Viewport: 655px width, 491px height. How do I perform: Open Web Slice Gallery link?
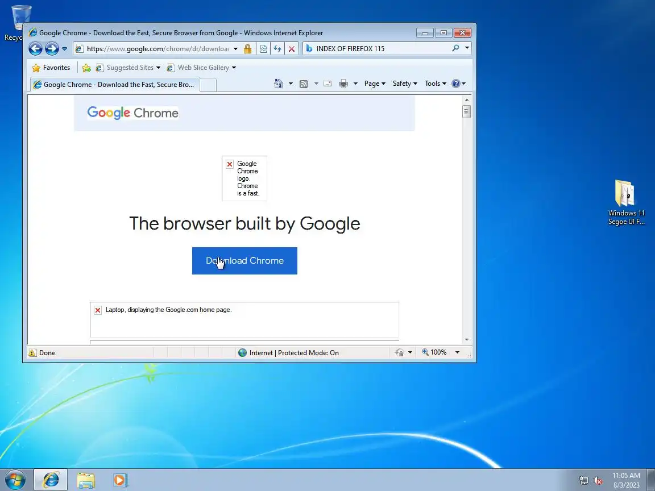[x=198, y=68]
